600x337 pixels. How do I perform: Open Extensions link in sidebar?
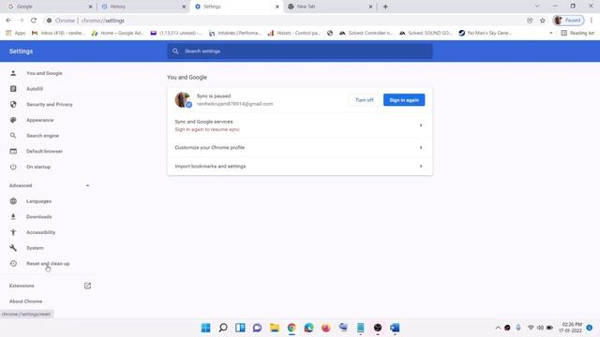[22, 286]
